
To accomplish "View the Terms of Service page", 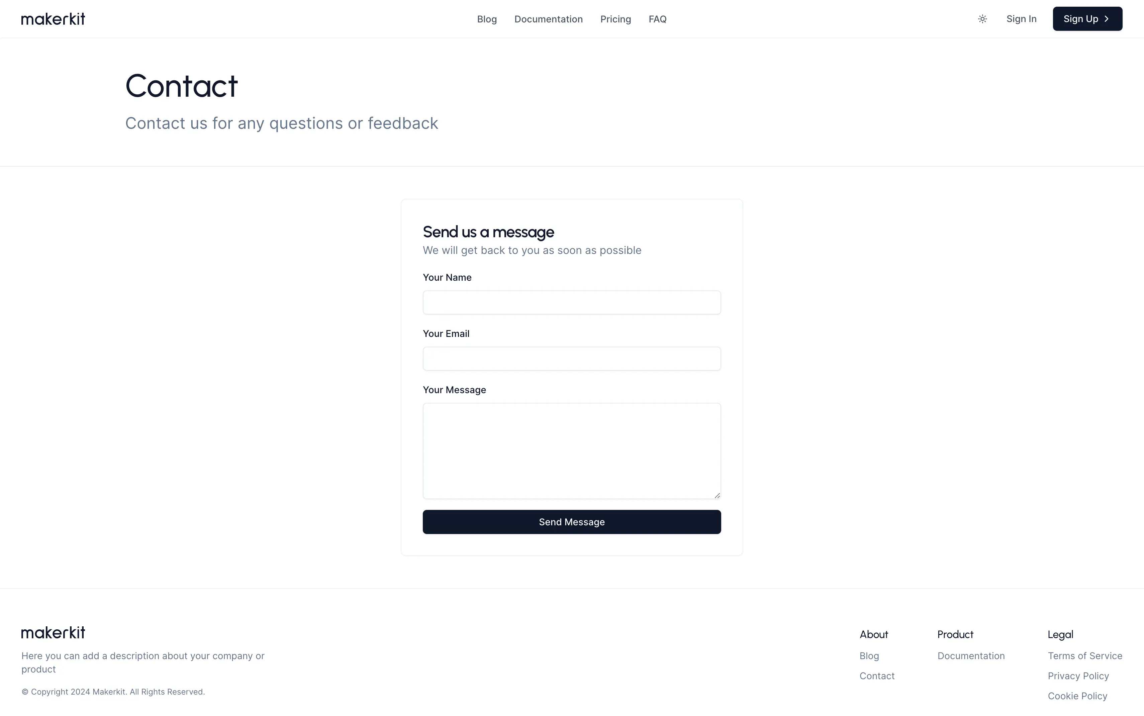I will 1084,656.
